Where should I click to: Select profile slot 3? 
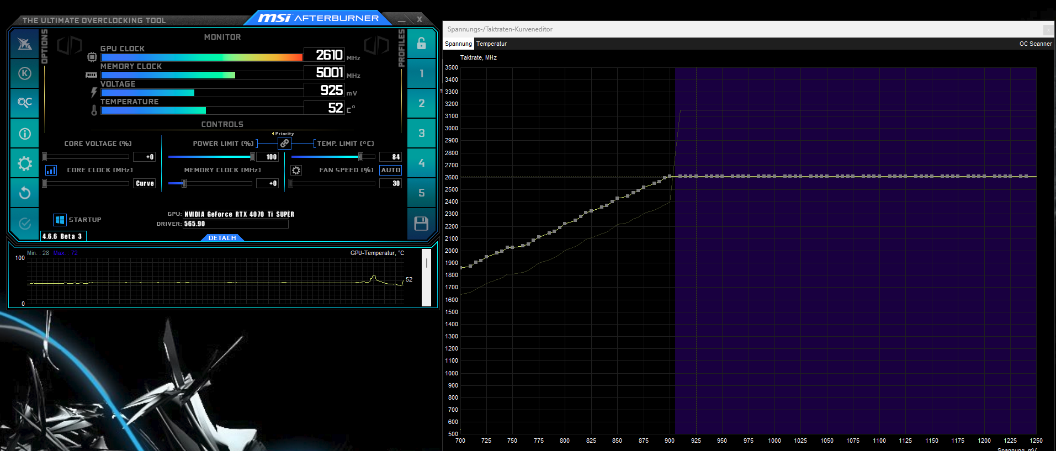[421, 134]
